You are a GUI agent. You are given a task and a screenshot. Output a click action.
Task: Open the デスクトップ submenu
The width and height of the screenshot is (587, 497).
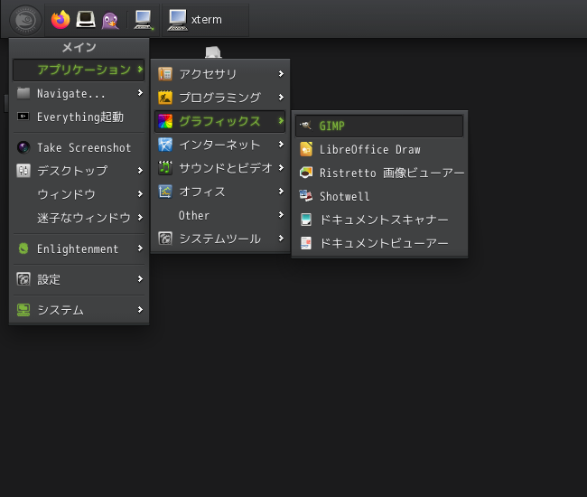click(x=79, y=171)
